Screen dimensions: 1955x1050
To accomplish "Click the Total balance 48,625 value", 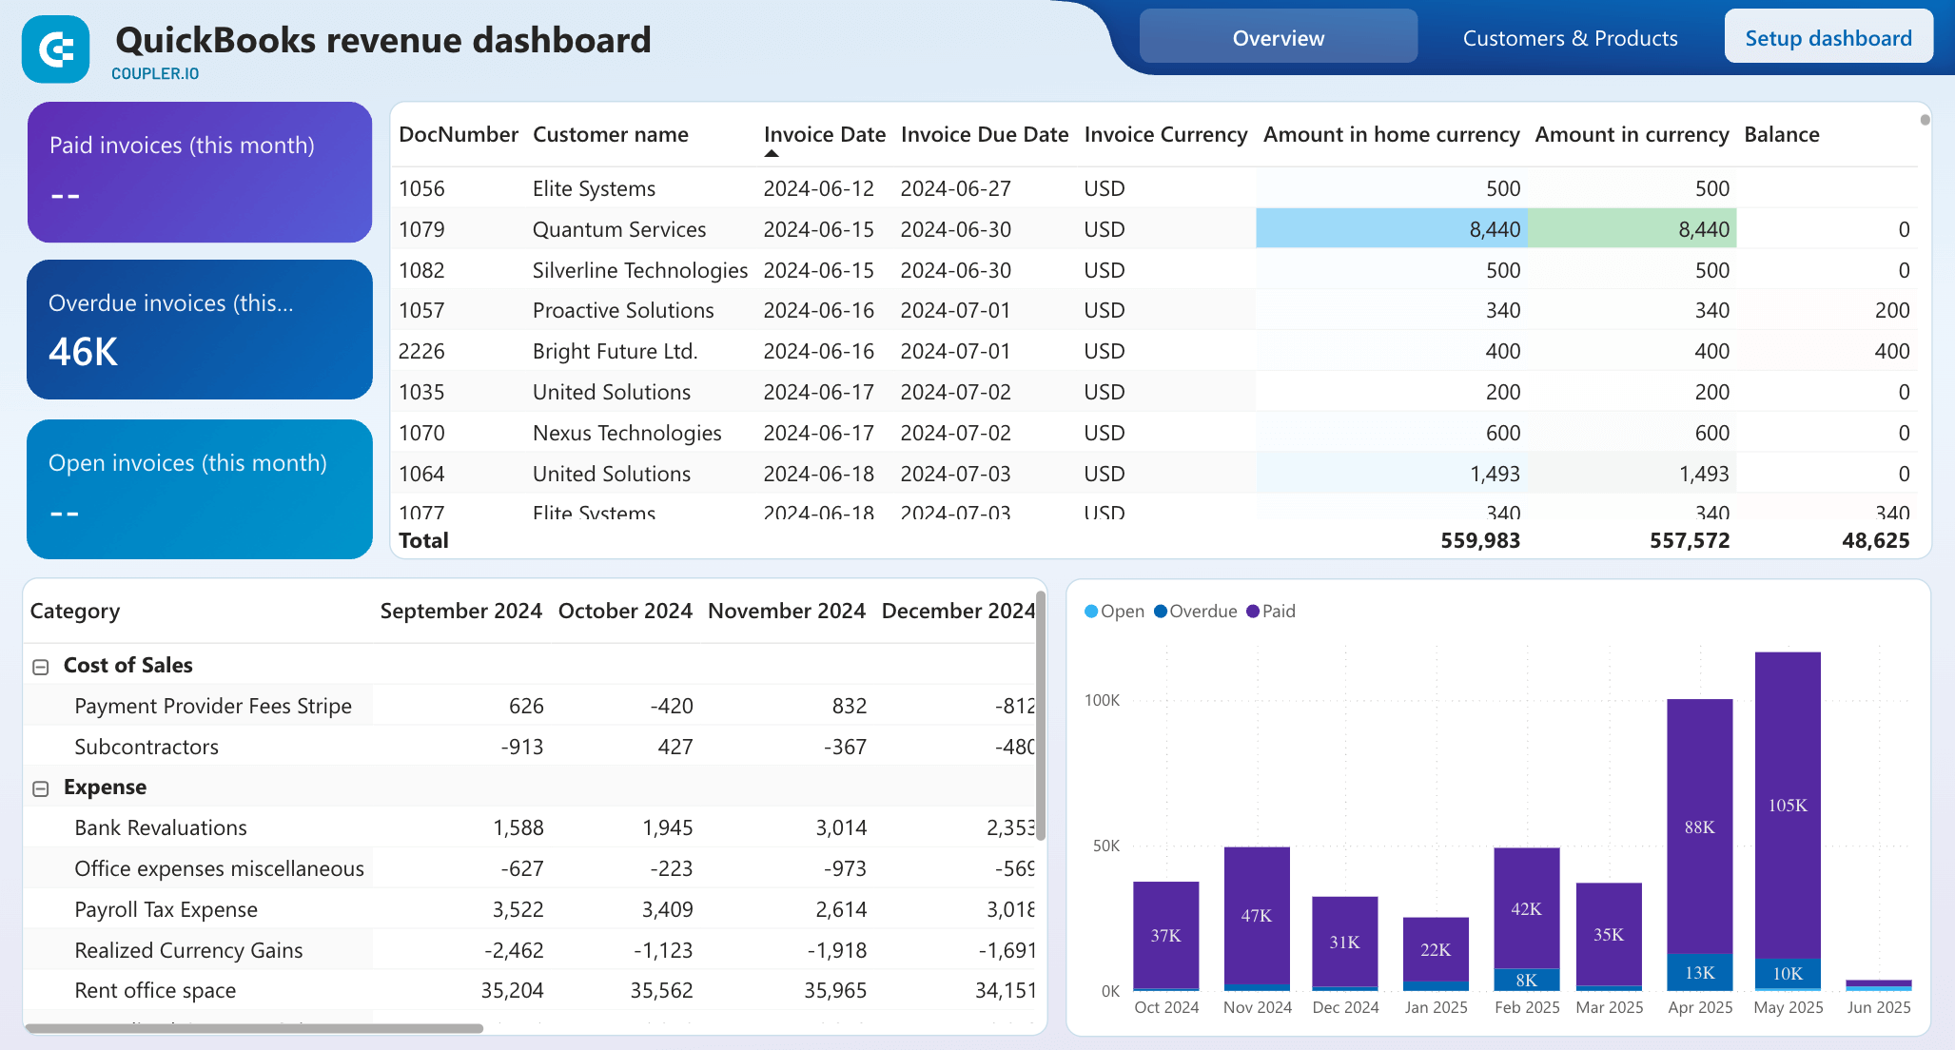I will (1875, 540).
